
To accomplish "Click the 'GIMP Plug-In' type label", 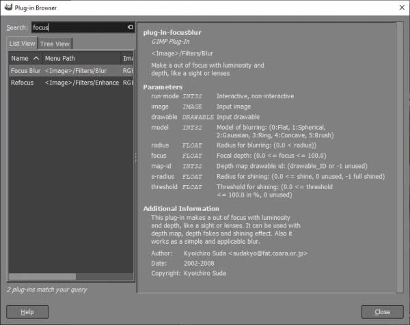I will tap(170, 42).
